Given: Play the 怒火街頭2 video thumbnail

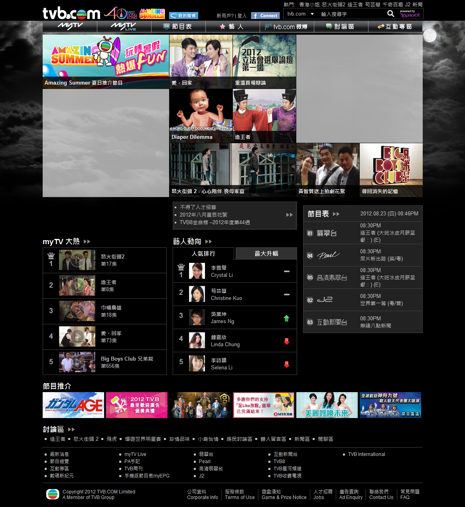Looking at the screenshot, I should click(77, 260).
